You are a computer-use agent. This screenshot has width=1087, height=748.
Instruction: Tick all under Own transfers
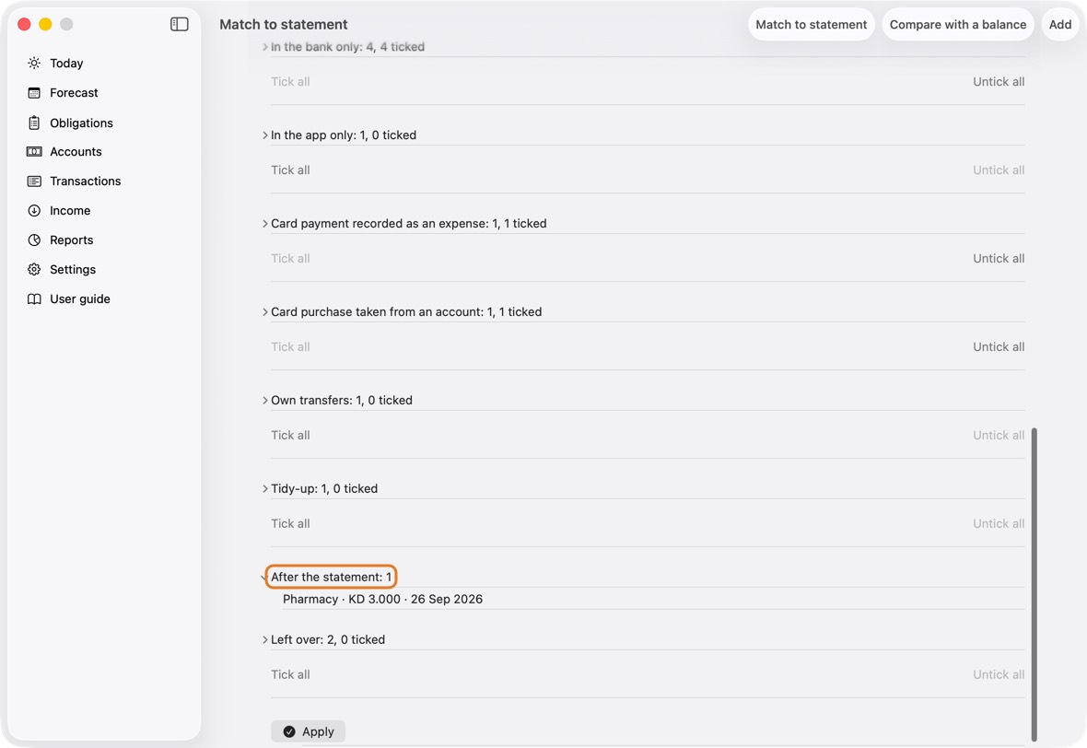tap(290, 436)
